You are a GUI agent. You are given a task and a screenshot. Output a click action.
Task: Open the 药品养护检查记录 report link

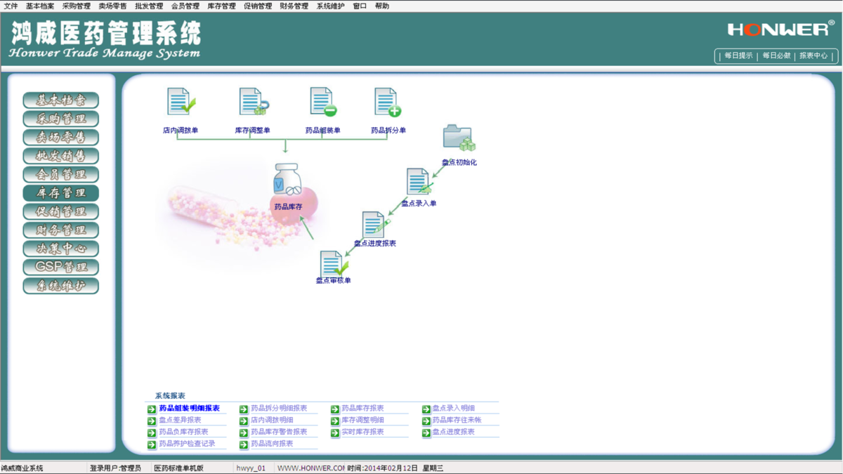[x=187, y=444]
